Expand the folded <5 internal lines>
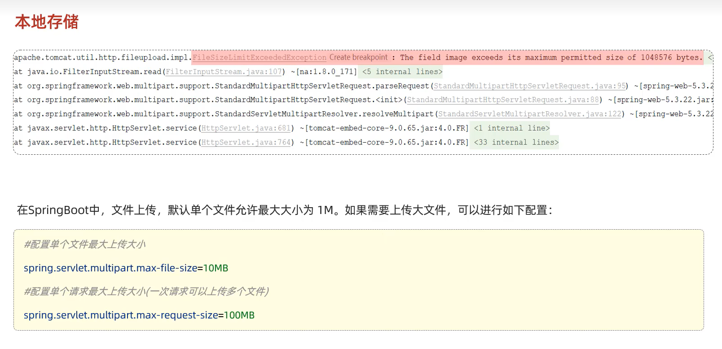The width and height of the screenshot is (722, 349). click(402, 72)
